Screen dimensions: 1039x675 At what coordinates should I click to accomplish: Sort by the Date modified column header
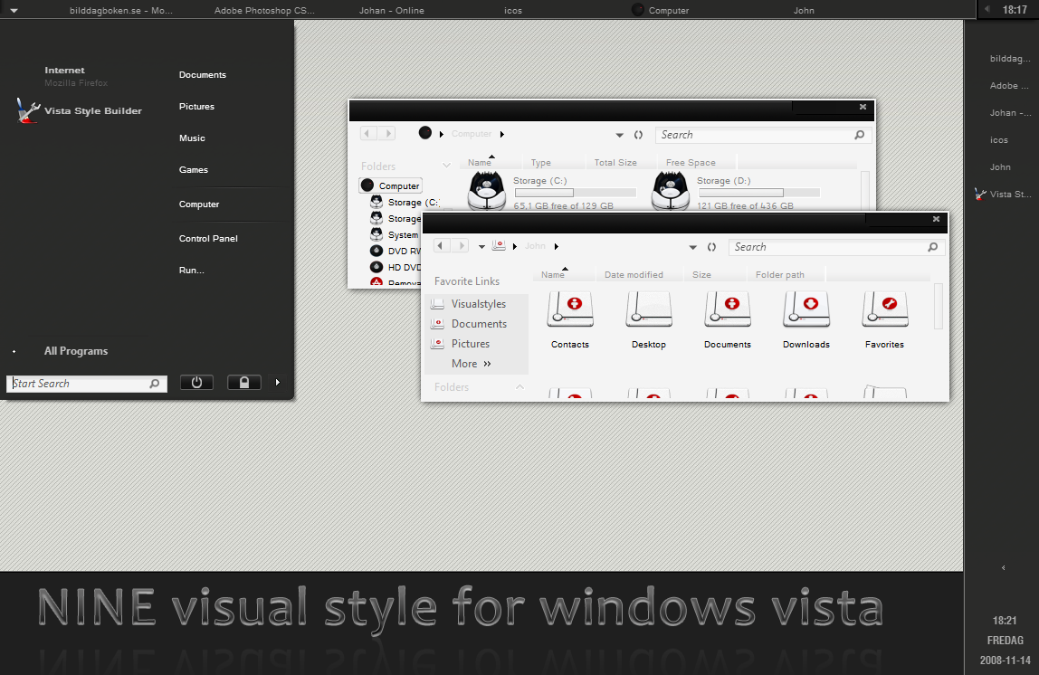[x=634, y=275]
